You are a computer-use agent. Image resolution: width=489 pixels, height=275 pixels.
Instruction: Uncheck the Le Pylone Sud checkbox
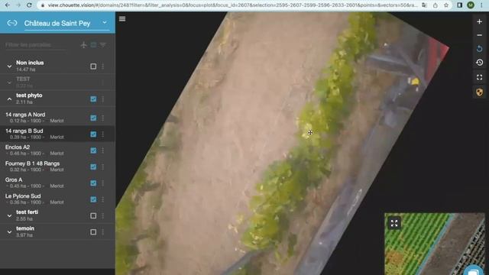[x=93, y=199]
